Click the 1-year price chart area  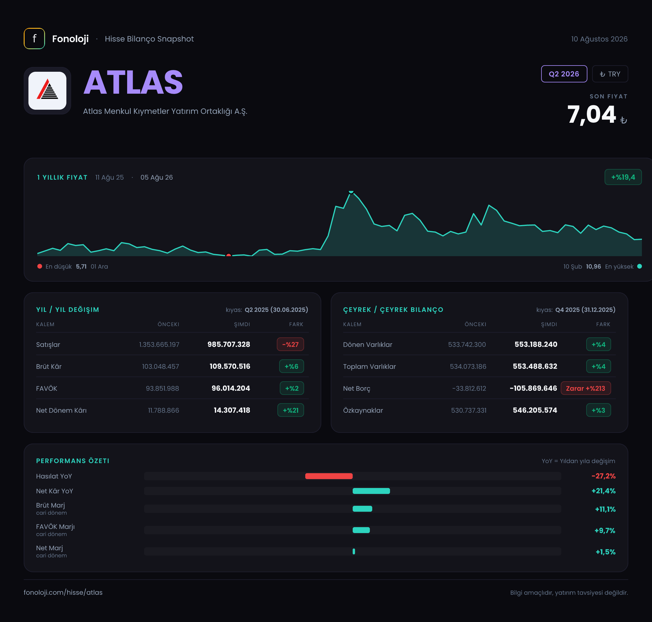[x=339, y=223]
